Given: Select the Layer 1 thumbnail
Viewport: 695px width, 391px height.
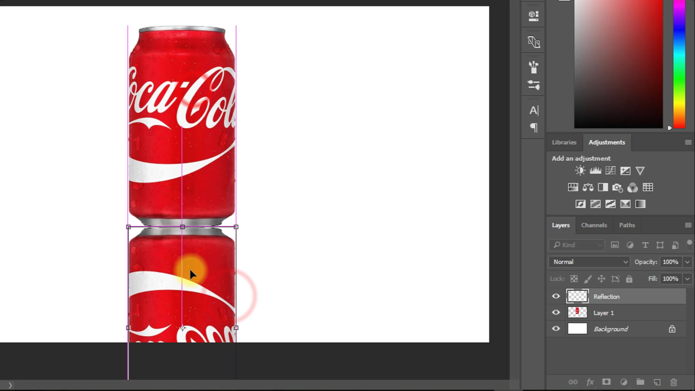Looking at the screenshot, I should (577, 312).
